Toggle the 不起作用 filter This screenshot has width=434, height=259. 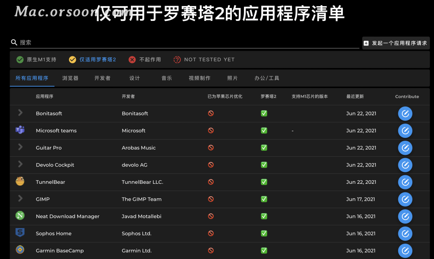[x=145, y=60]
